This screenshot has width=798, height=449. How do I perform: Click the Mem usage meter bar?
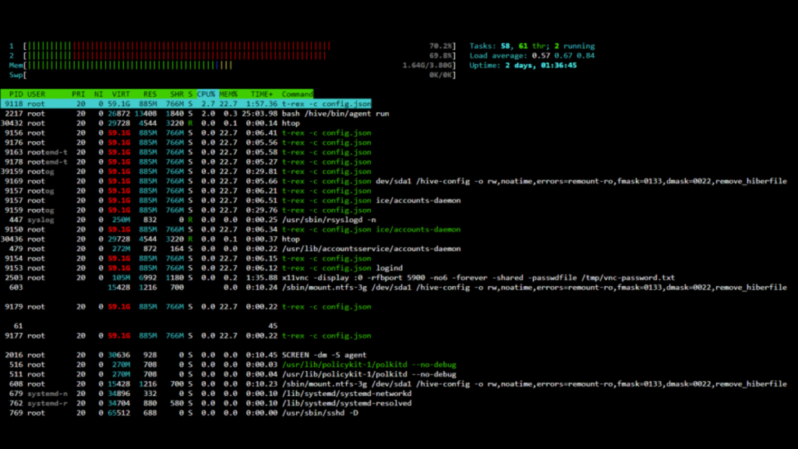232,65
